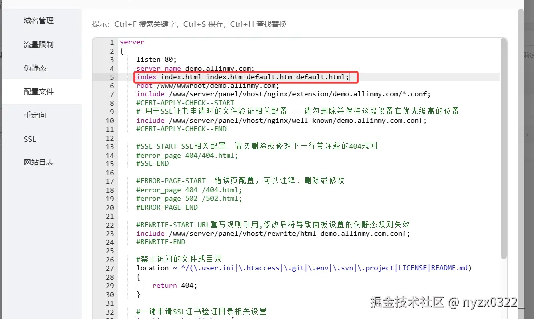Click the '#error_page 404/404.html;' line
This screenshot has width=534, height=319.
(x=187, y=156)
